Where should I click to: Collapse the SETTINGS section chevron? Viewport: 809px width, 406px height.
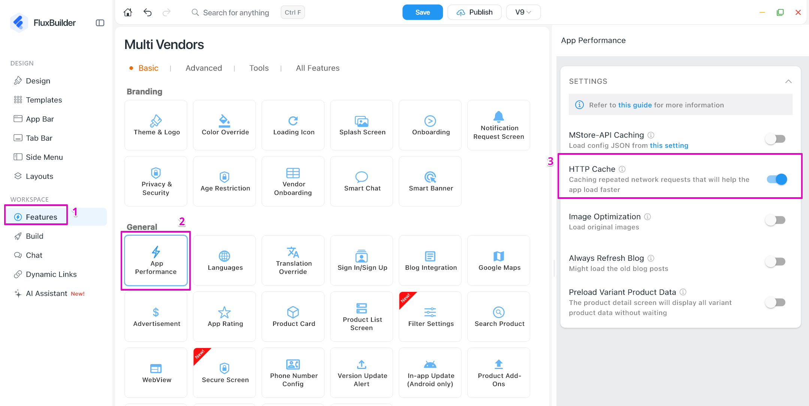[788, 82]
